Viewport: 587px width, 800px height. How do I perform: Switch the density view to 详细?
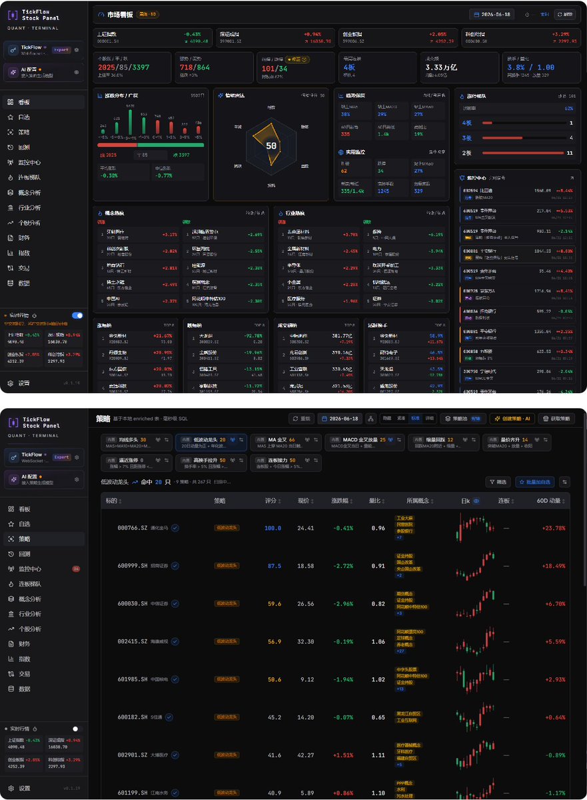(430, 418)
